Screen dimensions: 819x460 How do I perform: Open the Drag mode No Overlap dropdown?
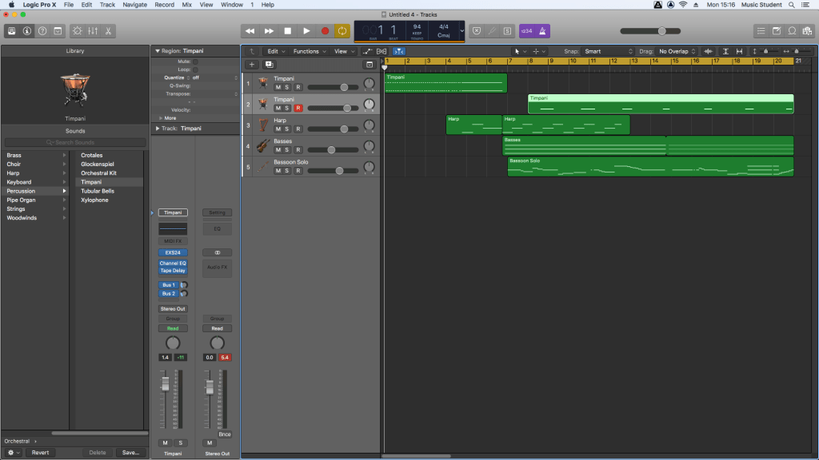[x=676, y=51]
